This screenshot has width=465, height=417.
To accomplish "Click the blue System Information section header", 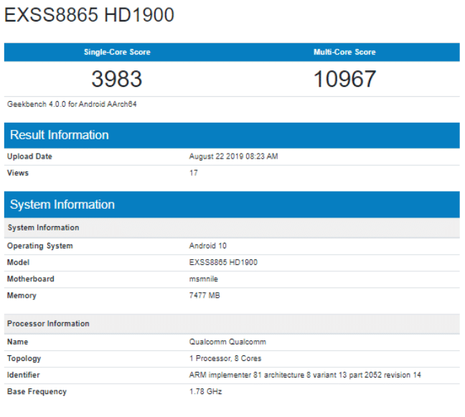I will point(232,205).
